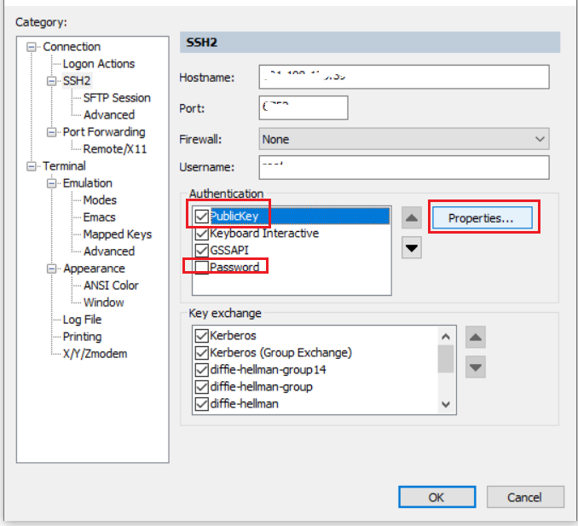Toggle the Kerberos key exchange checkbox
Image resolution: width=578 pixels, height=526 pixels.
(x=202, y=335)
